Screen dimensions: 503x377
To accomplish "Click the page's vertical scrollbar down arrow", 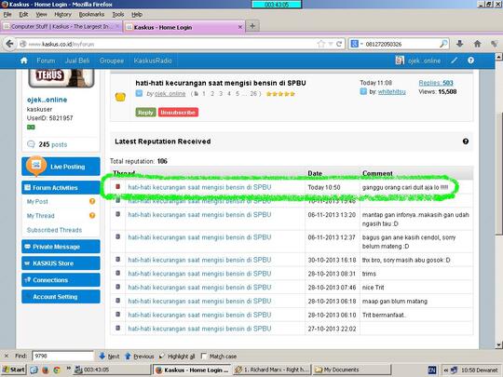I will (499, 345).
